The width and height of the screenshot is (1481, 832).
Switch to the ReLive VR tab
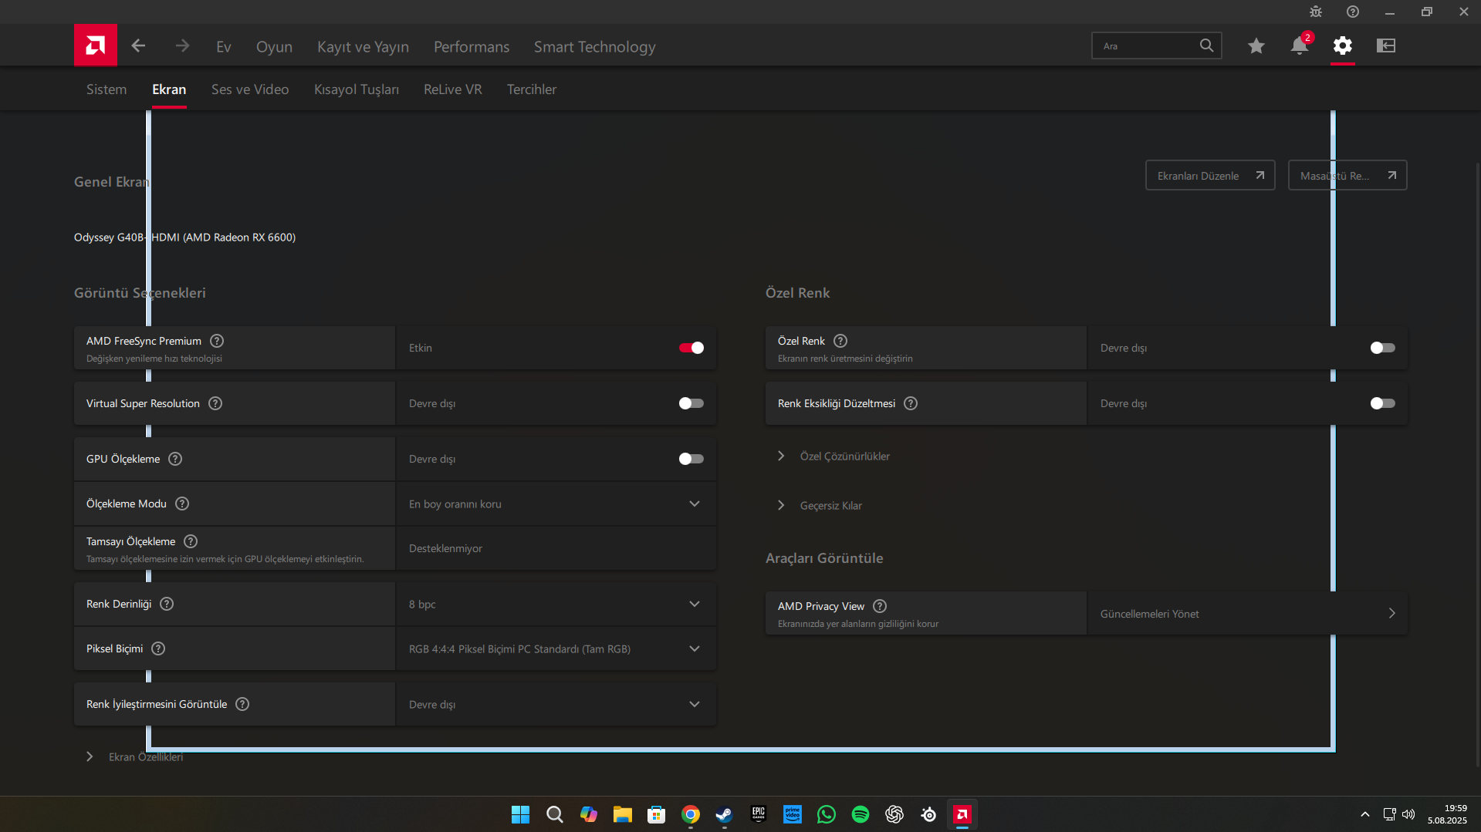coord(453,89)
